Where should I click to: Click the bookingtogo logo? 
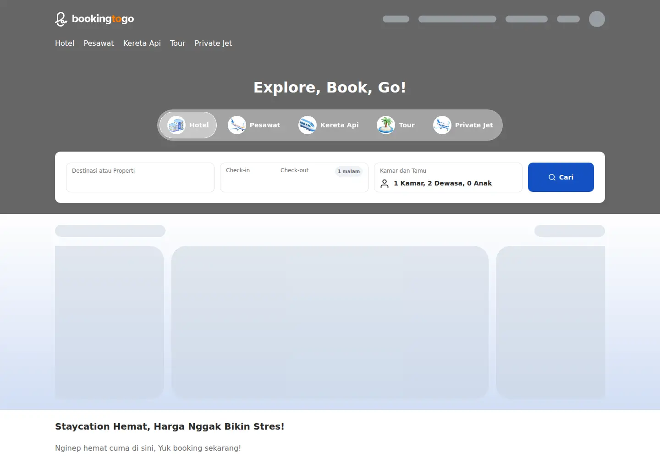[94, 19]
